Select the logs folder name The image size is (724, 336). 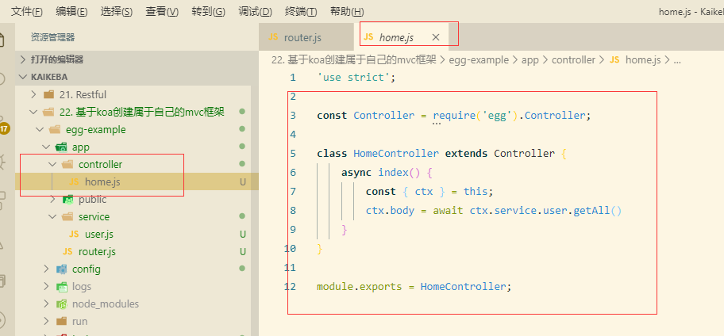tap(82, 286)
